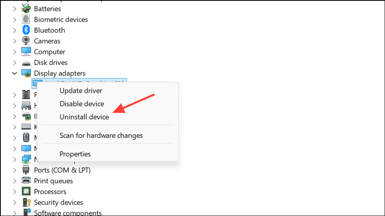The image size is (385, 216).
Task: Click the Batteries category icon
Action: point(26,8)
